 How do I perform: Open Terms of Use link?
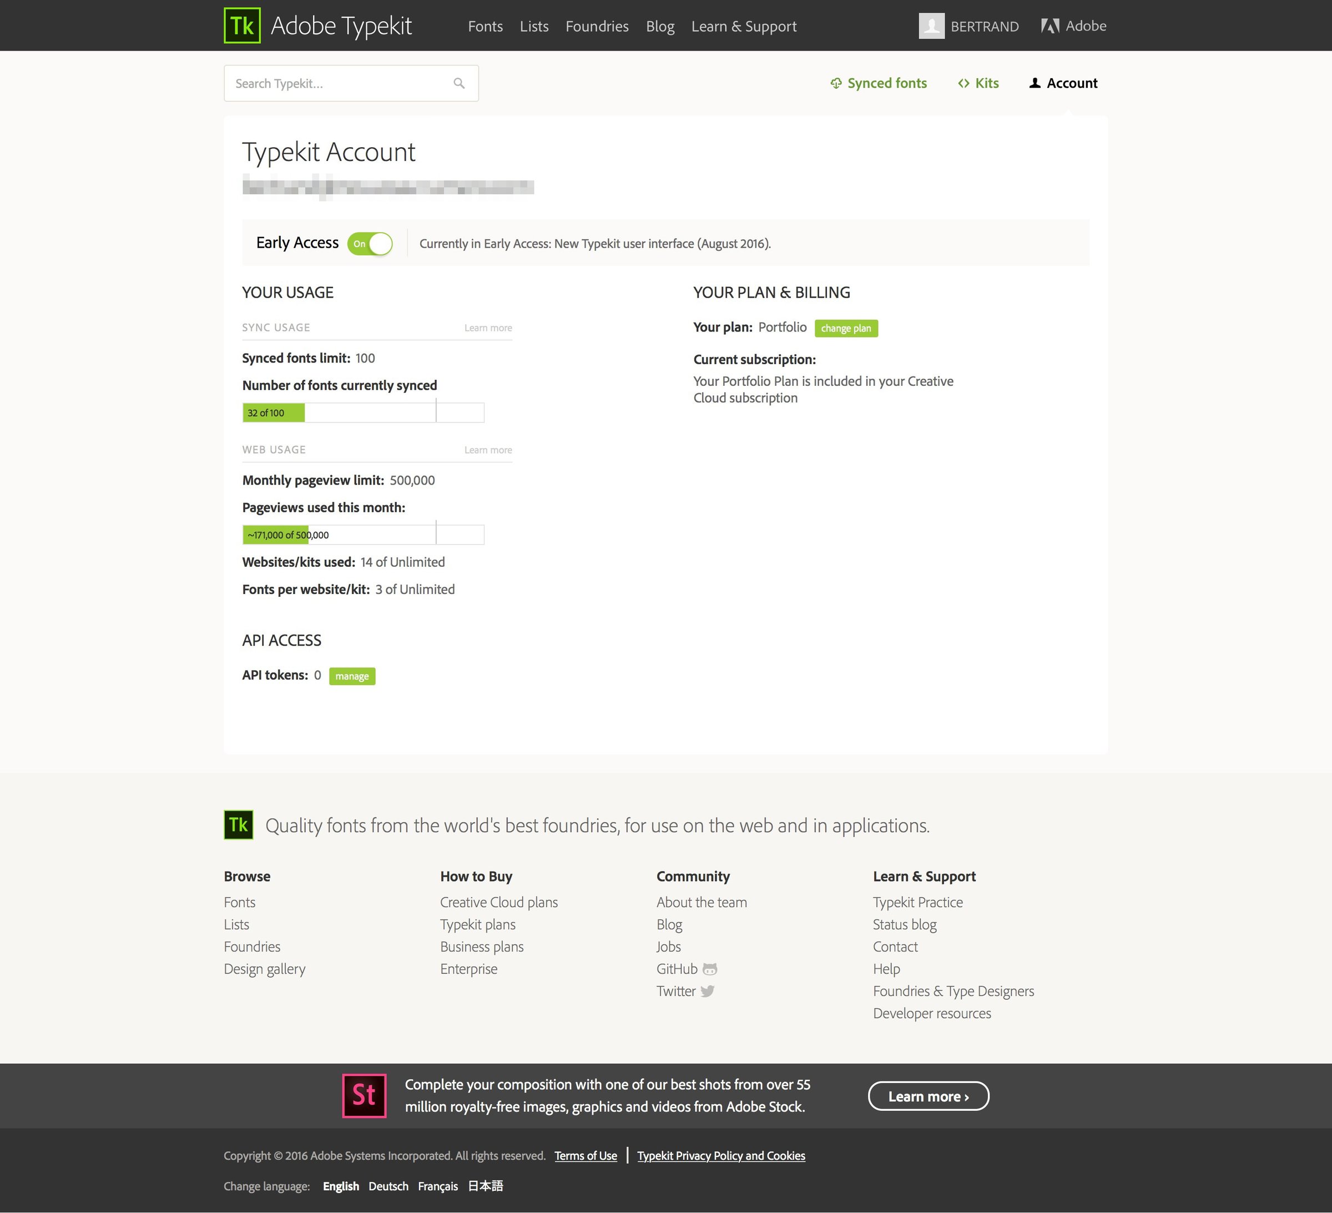pyautogui.click(x=586, y=1155)
